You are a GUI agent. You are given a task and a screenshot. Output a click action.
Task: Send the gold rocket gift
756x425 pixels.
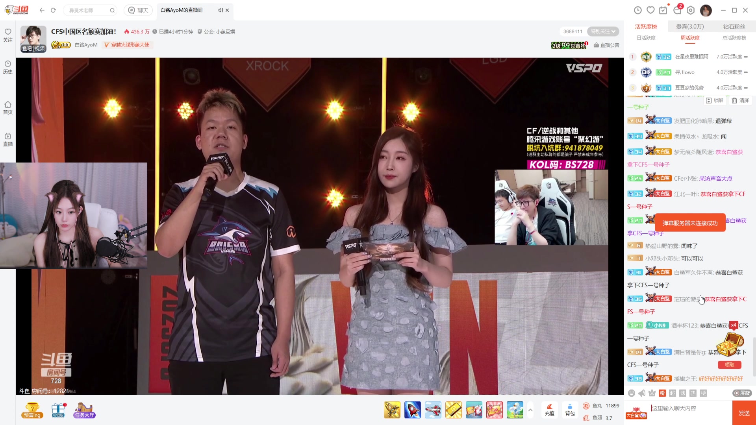[392, 410]
